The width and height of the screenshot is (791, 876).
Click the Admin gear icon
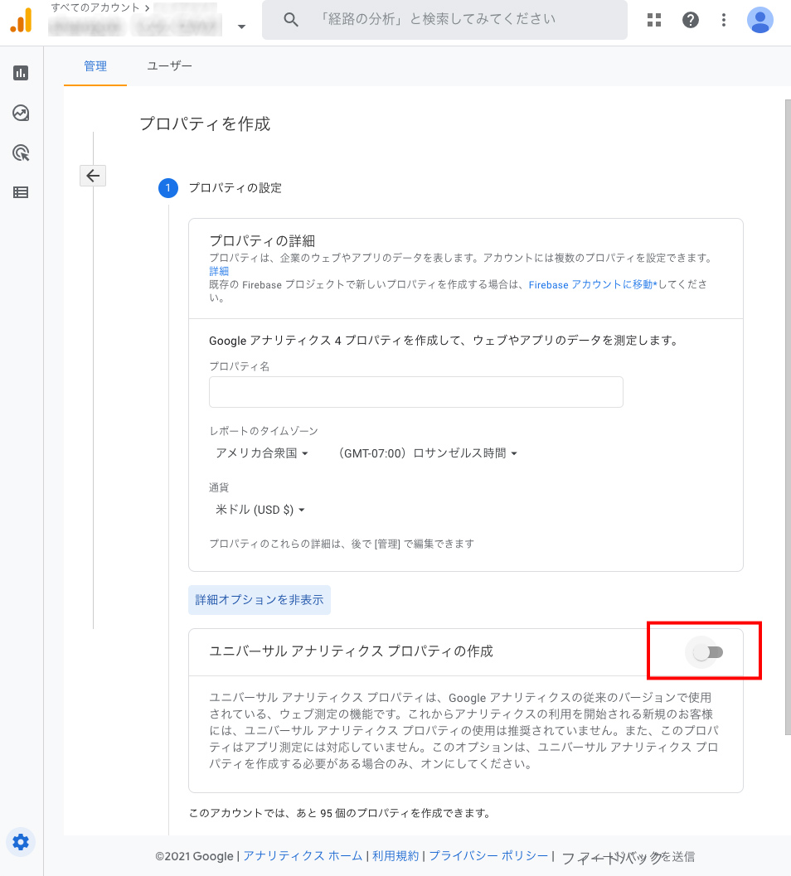(21, 842)
